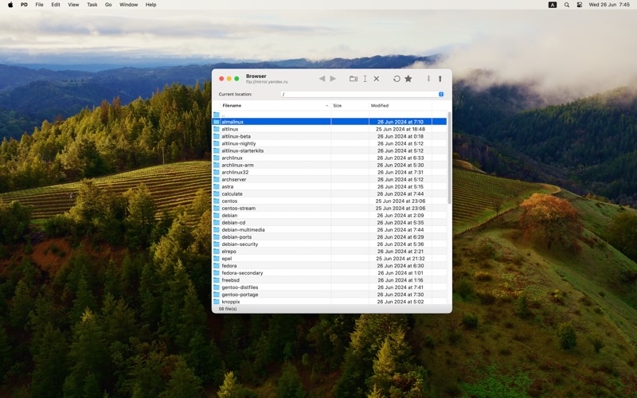
Task: Select the centos row
Action: point(330,201)
